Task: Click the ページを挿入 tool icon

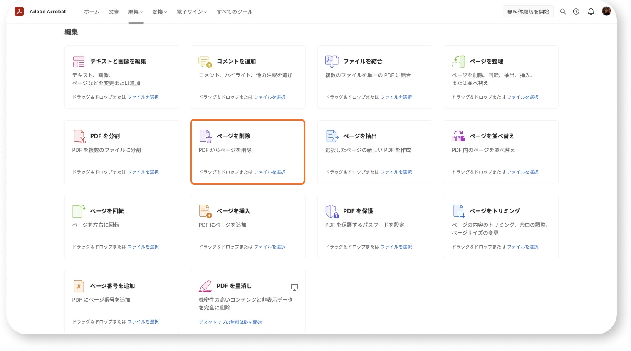Action: pos(205,211)
